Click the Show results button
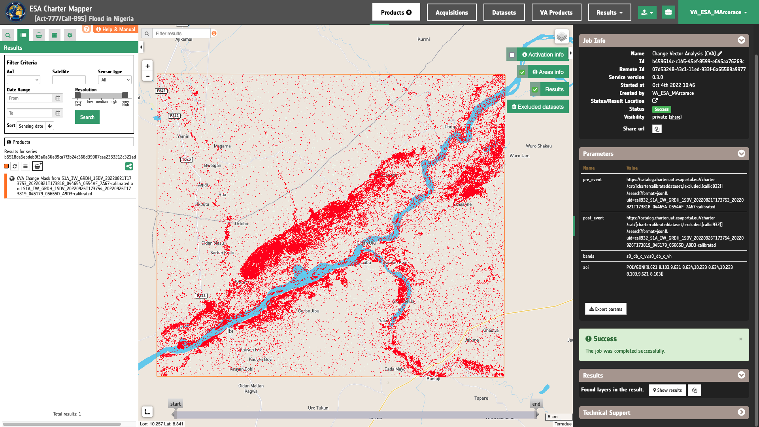The width and height of the screenshot is (759, 427). [x=667, y=390]
